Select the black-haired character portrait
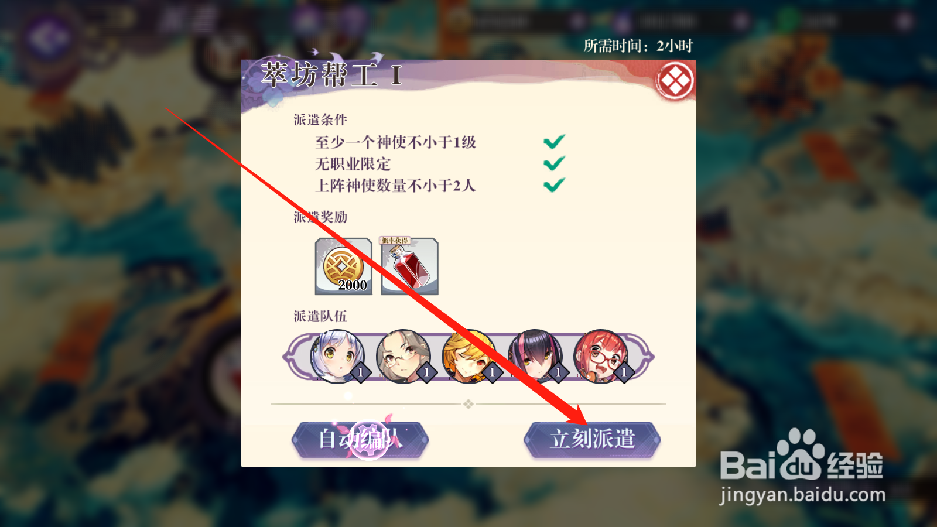The width and height of the screenshot is (937, 527). [535, 356]
